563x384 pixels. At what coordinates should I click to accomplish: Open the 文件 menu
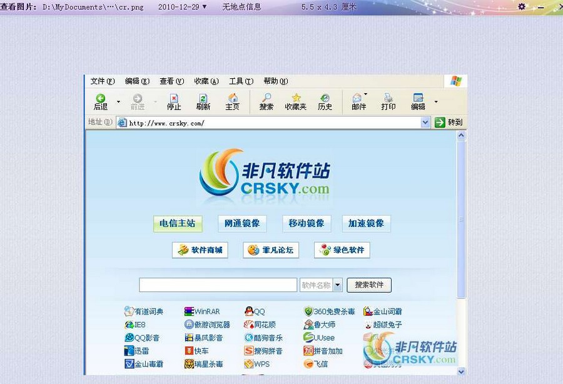pos(102,81)
